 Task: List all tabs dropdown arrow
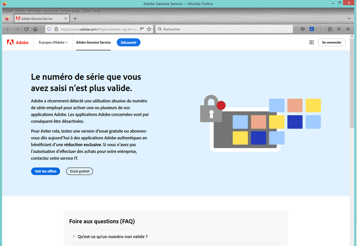tap(349, 18)
